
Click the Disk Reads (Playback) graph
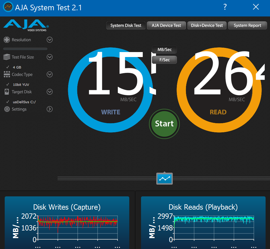point(203,223)
